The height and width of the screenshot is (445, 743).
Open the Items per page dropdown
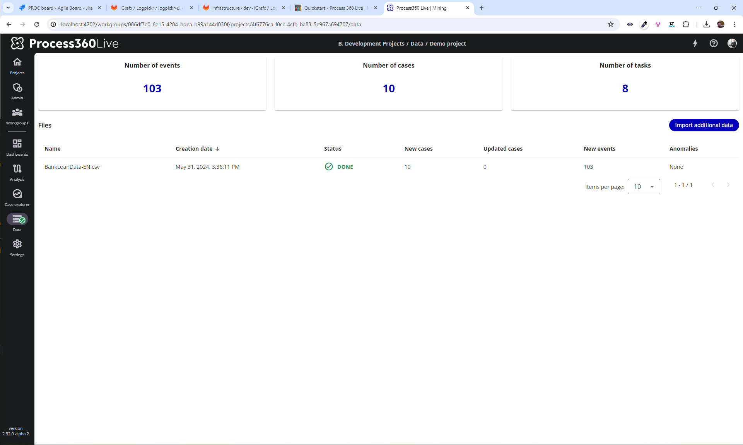pos(644,187)
